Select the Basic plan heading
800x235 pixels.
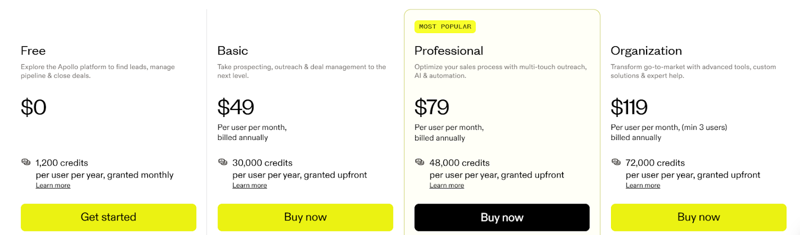coord(232,51)
